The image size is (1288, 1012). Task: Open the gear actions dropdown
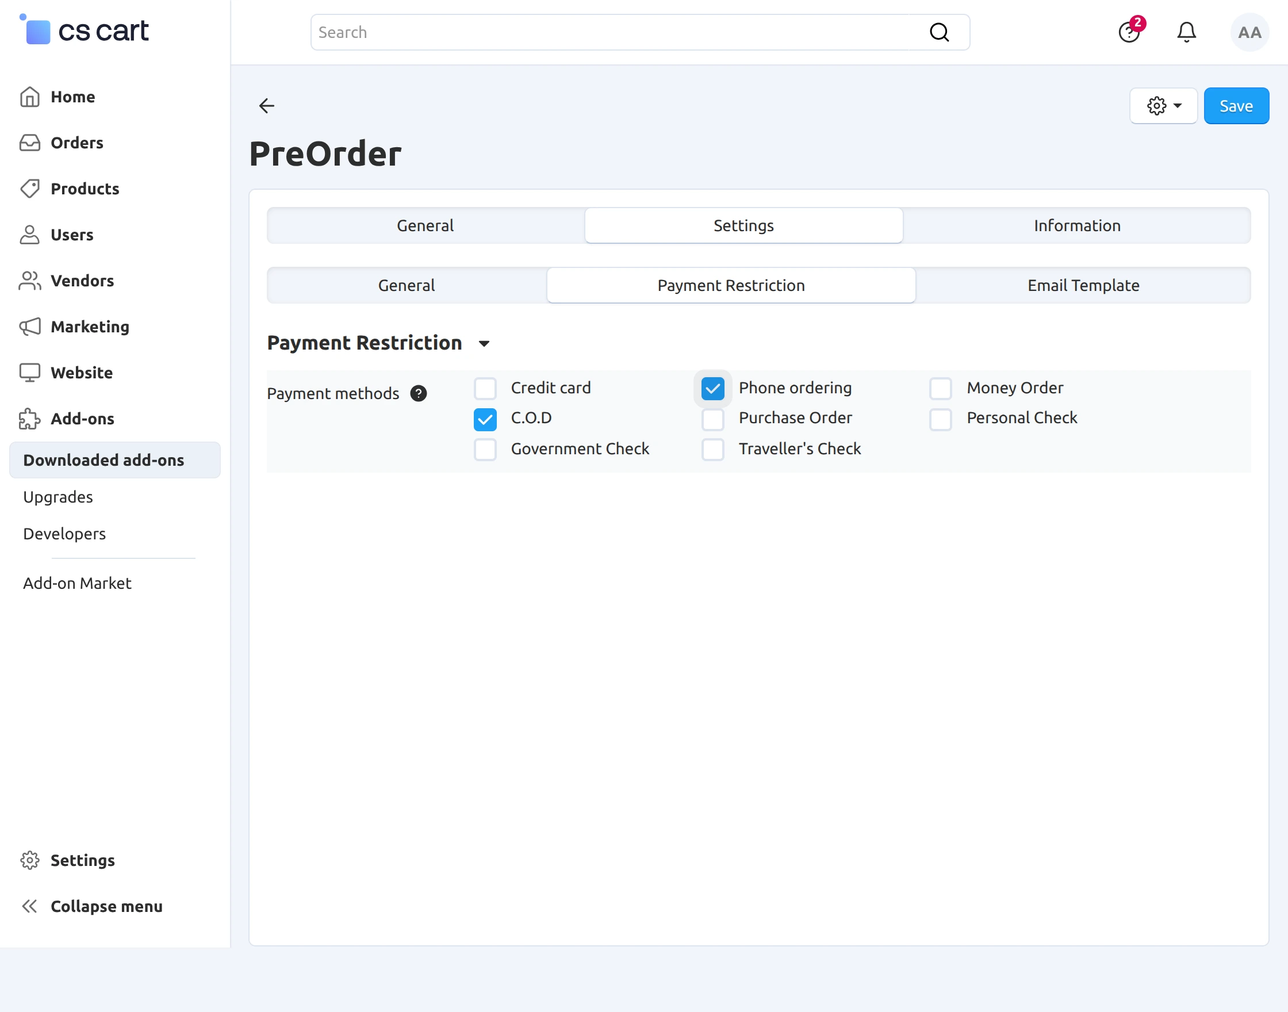coord(1163,106)
